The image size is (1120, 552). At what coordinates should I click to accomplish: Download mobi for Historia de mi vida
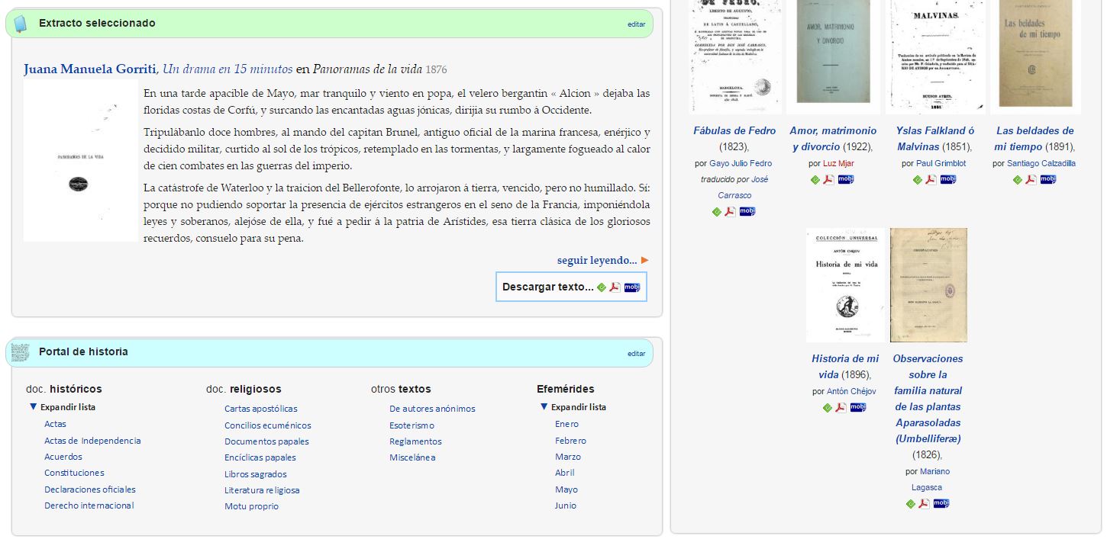coord(858,407)
